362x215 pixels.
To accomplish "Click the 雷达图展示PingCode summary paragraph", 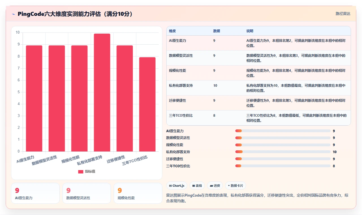I will 257,198.
